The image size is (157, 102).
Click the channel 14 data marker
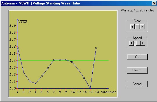coord(96,48)
